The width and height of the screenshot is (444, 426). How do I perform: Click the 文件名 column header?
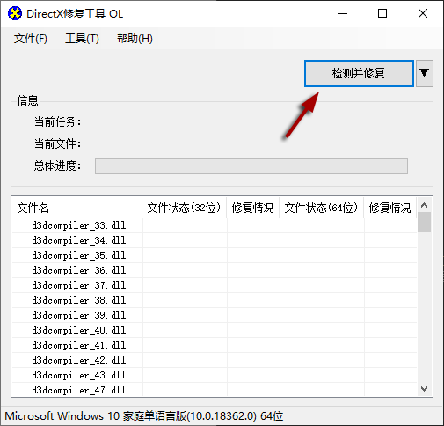pos(77,208)
